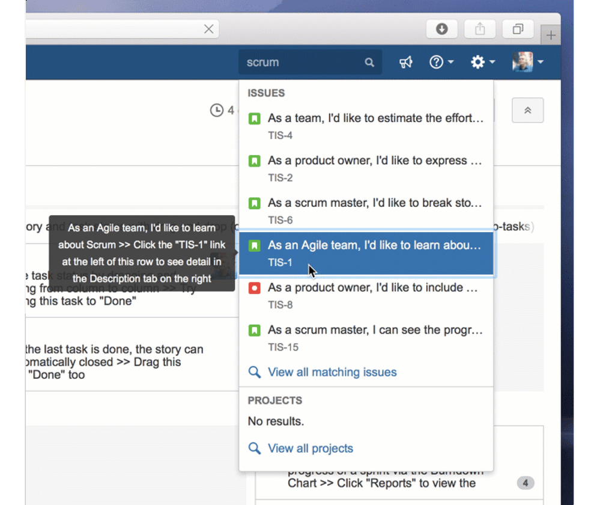Click the story icon on highlighted TIS-1 row
Viewport: 600px width, 505px height.
click(x=255, y=246)
